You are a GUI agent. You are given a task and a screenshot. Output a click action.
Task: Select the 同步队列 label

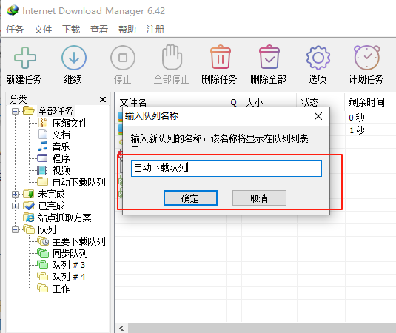point(70,253)
